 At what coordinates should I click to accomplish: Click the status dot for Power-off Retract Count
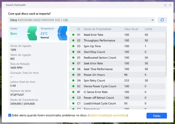73,98
